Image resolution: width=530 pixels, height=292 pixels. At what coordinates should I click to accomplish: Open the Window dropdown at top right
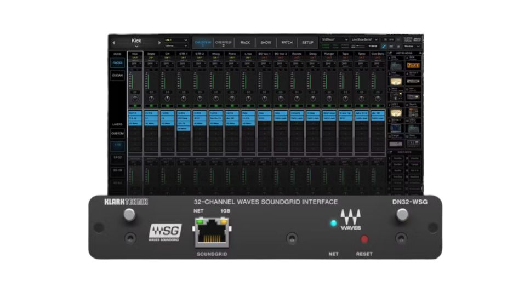tap(412, 47)
